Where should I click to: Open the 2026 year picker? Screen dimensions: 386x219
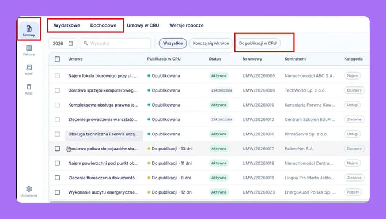click(x=63, y=43)
